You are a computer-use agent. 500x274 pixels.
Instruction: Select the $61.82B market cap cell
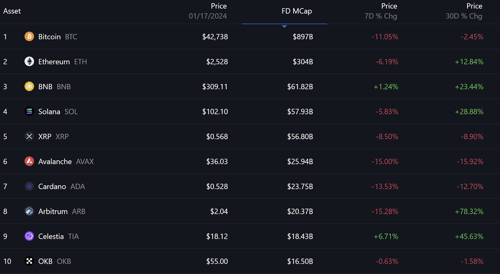pyautogui.click(x=300, y=87)
